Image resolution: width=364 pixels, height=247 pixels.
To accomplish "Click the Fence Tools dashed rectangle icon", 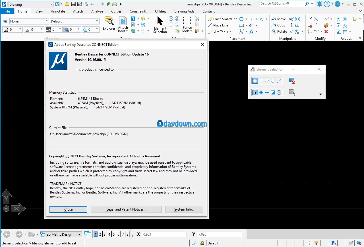I will coord(187,21).
